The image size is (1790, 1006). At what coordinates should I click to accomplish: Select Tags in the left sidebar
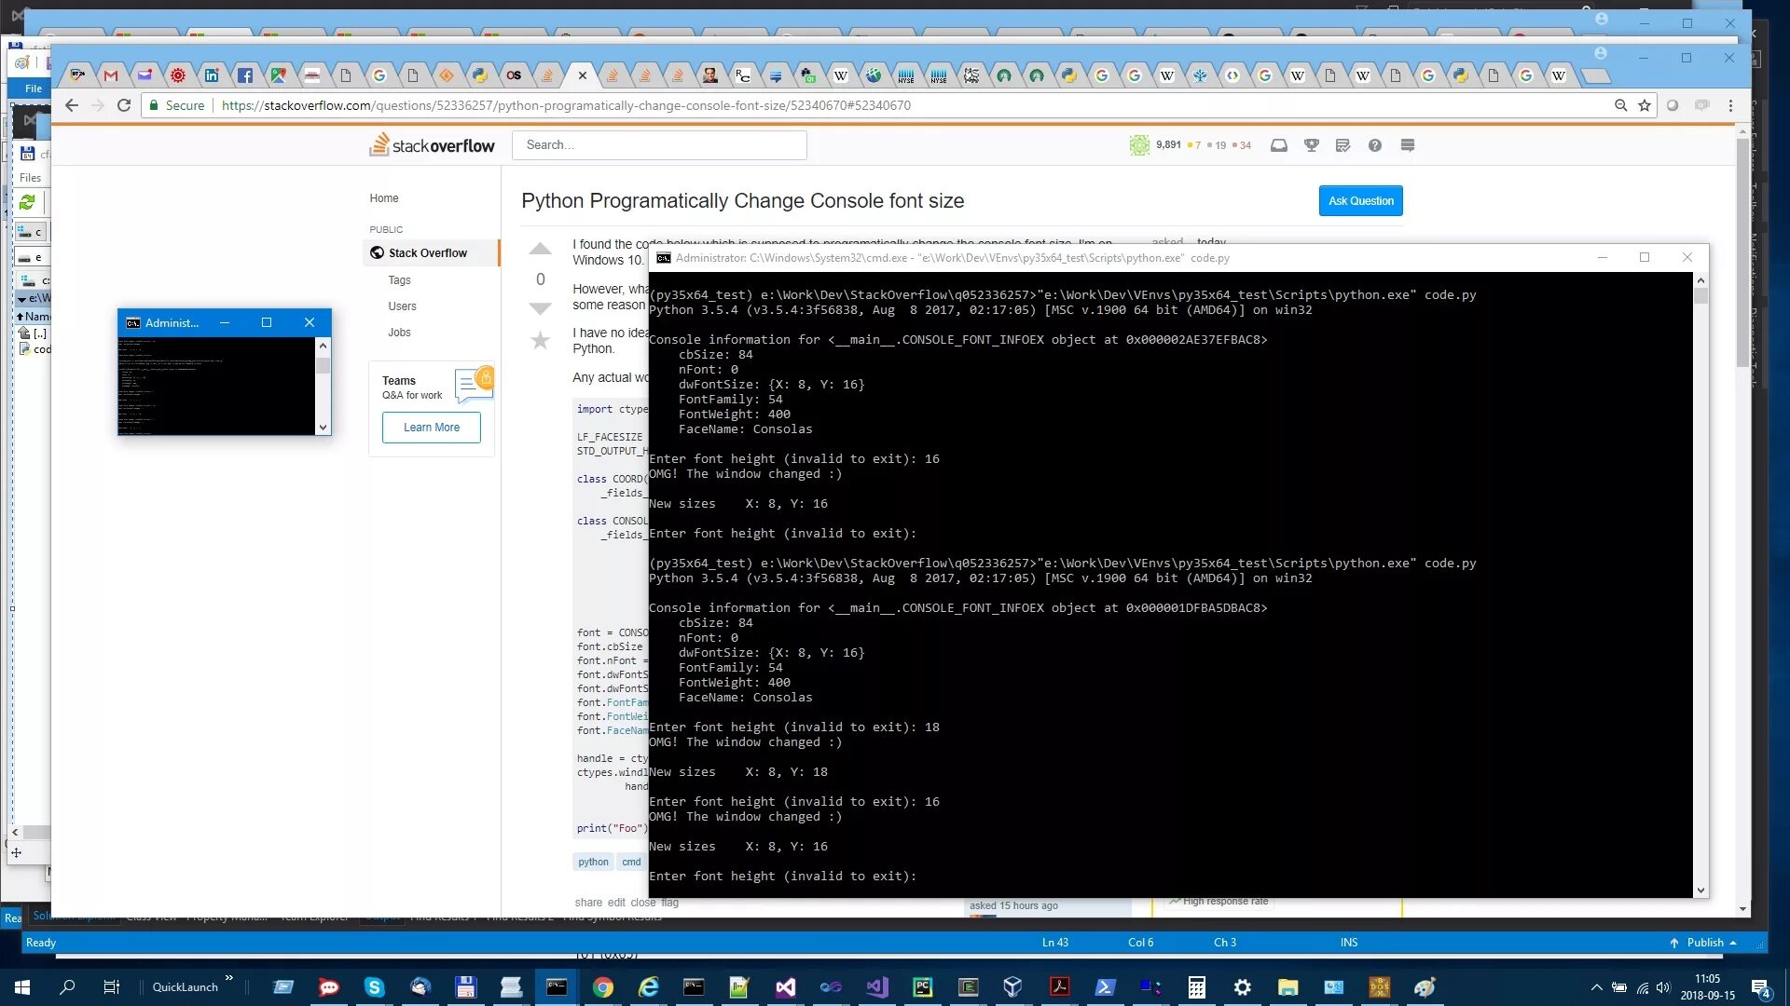399,280
